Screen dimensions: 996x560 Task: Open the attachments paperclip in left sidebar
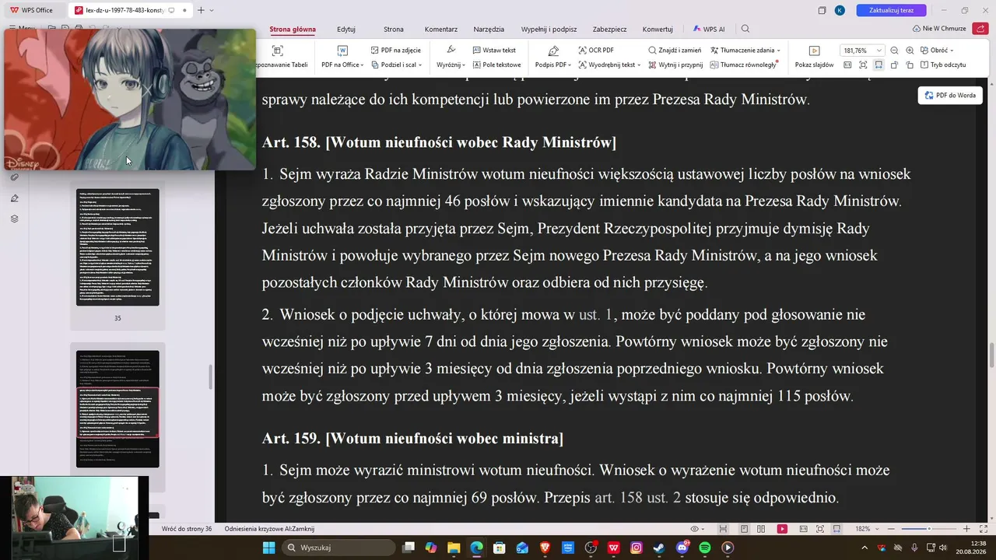click(14, 177)
